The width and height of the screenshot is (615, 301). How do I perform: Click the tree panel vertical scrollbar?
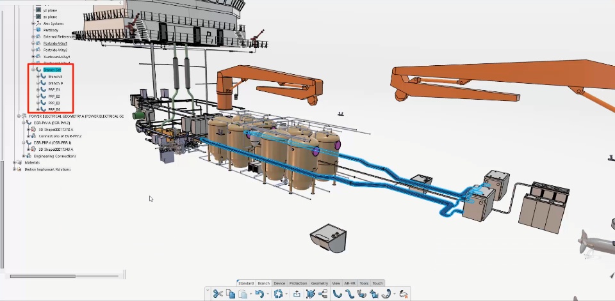[x=2, y=213]
